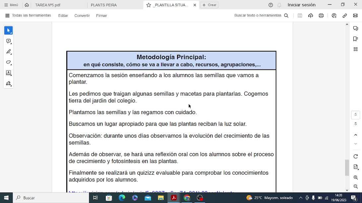362x203 pixels.
Task: Go to next page arrow
Action: [x=355, y=144]
